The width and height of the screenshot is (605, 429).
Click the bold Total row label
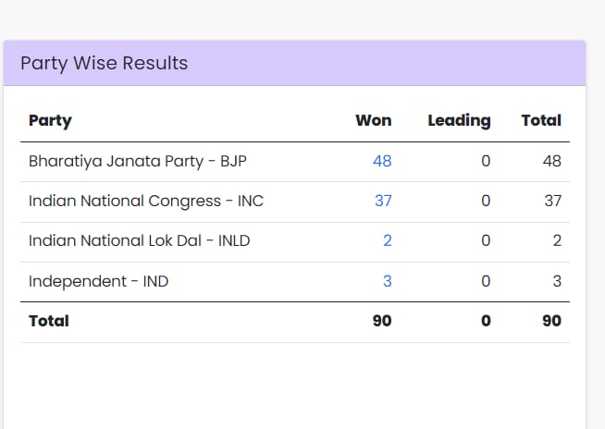tap(49, 321)
